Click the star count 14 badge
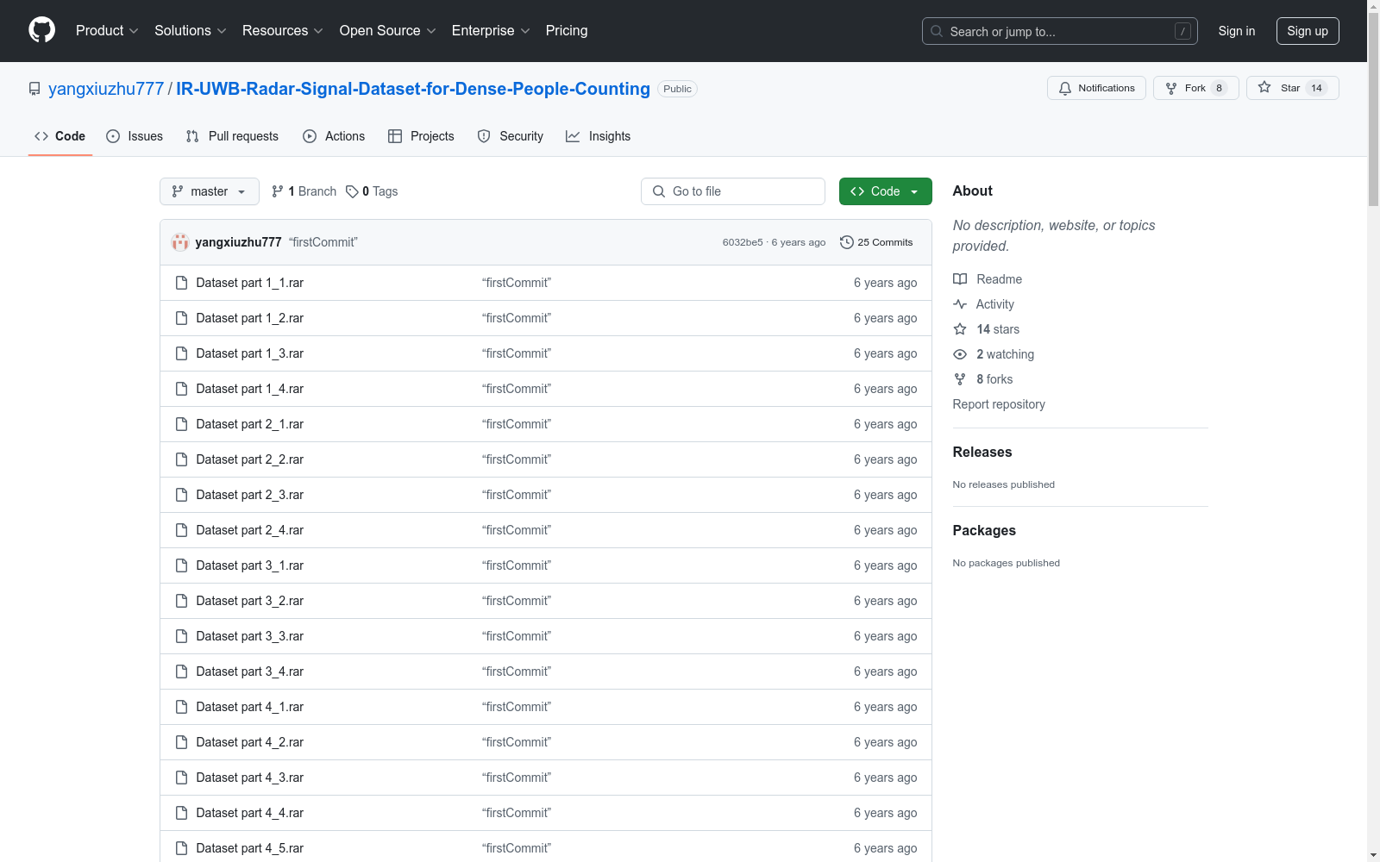Viewport: 1380px width, 862px height. coord(1316,88)
